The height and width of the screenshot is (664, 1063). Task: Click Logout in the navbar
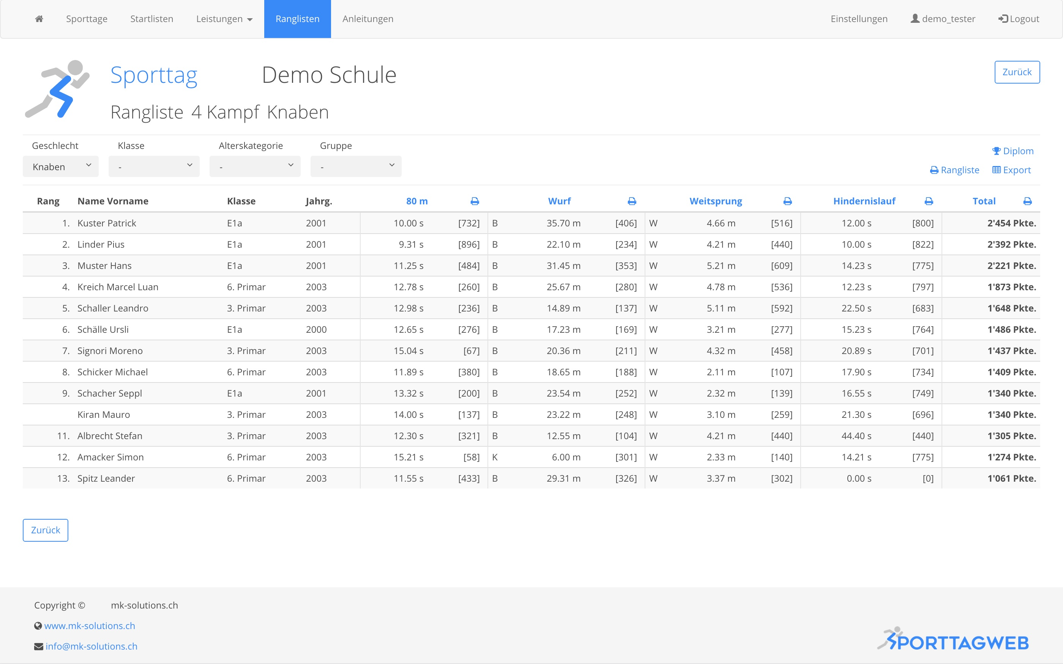coord(1018,19)
